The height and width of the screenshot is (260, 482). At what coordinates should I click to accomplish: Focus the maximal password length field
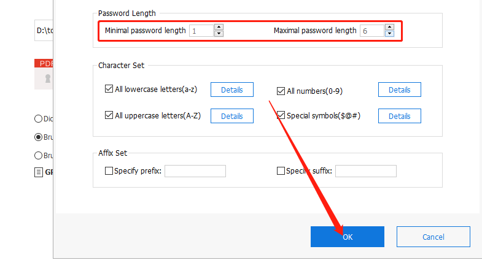point(371,31)
